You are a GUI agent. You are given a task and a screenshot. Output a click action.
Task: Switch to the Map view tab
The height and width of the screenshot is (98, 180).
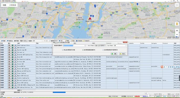[4, 5]
